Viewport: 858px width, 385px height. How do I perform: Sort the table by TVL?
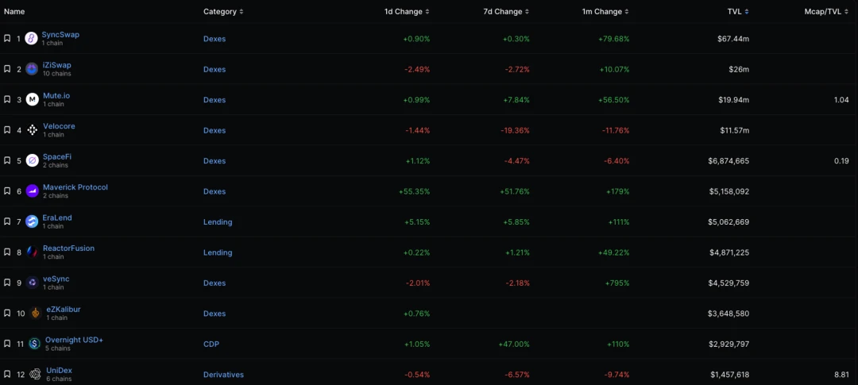737,12
